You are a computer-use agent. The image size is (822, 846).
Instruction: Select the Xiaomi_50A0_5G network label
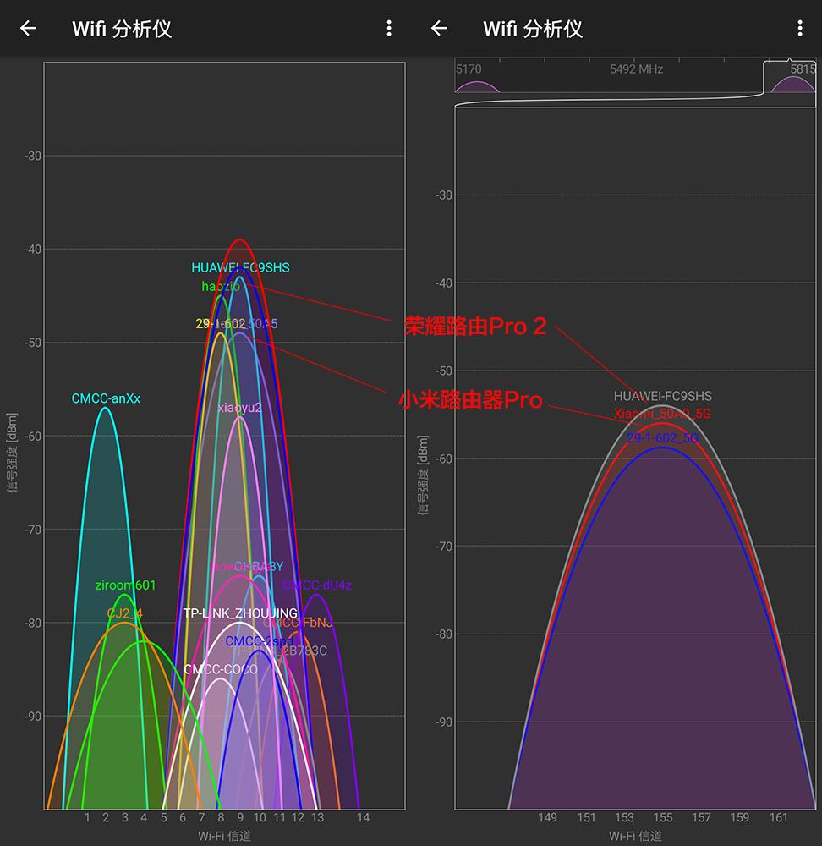click(663, 414)
